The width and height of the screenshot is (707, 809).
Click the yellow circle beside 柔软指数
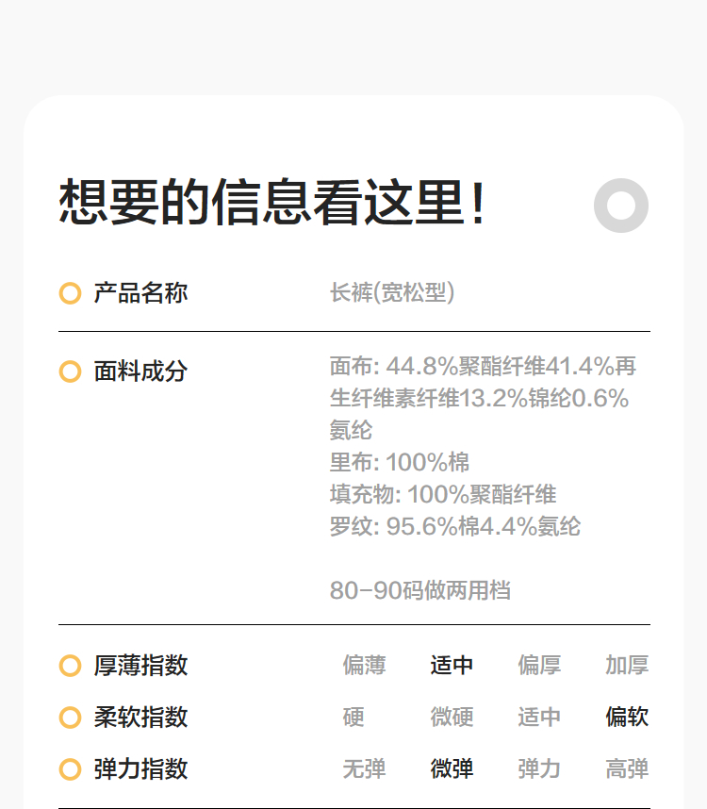click(70, 718)
